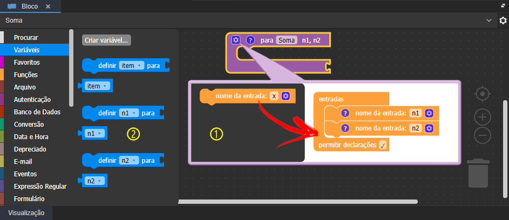Click the Bloco tab icon
The height and width of the screenshot is (220, 509).
point(12,6)
